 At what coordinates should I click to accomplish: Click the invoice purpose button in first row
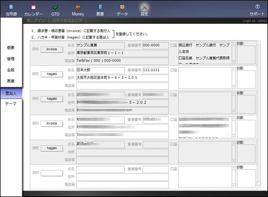[52, 49]
